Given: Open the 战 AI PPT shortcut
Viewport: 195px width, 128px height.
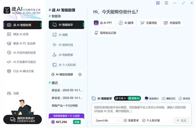Looking at the screenshot, I should (x=103, y=23).
